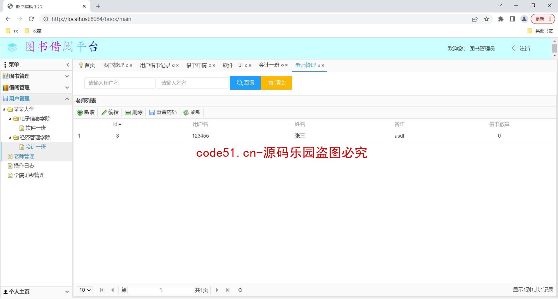This screenshot has width=558, height=299.
Task: Close the 图书管理 tab
Action: click(131, 66)
